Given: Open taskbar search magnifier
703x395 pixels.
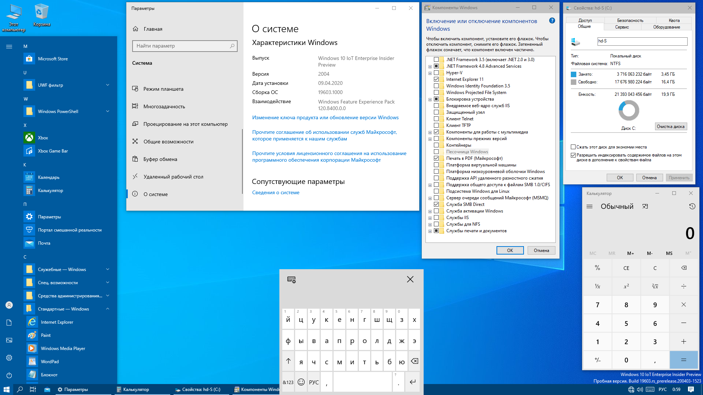Looking at the screenshot, I should tap(20, 390).
